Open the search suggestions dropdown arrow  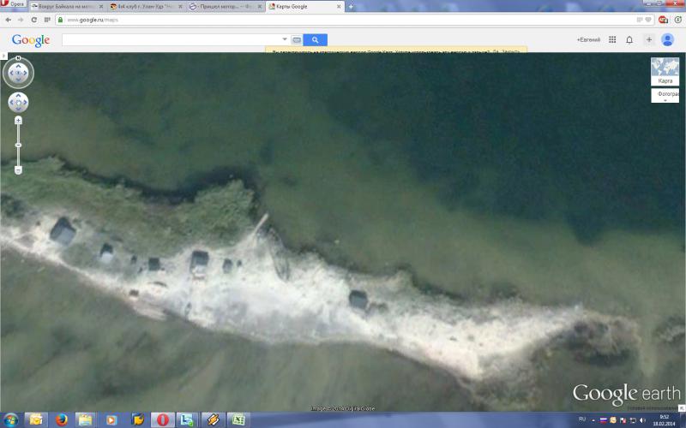coord(285,39)
